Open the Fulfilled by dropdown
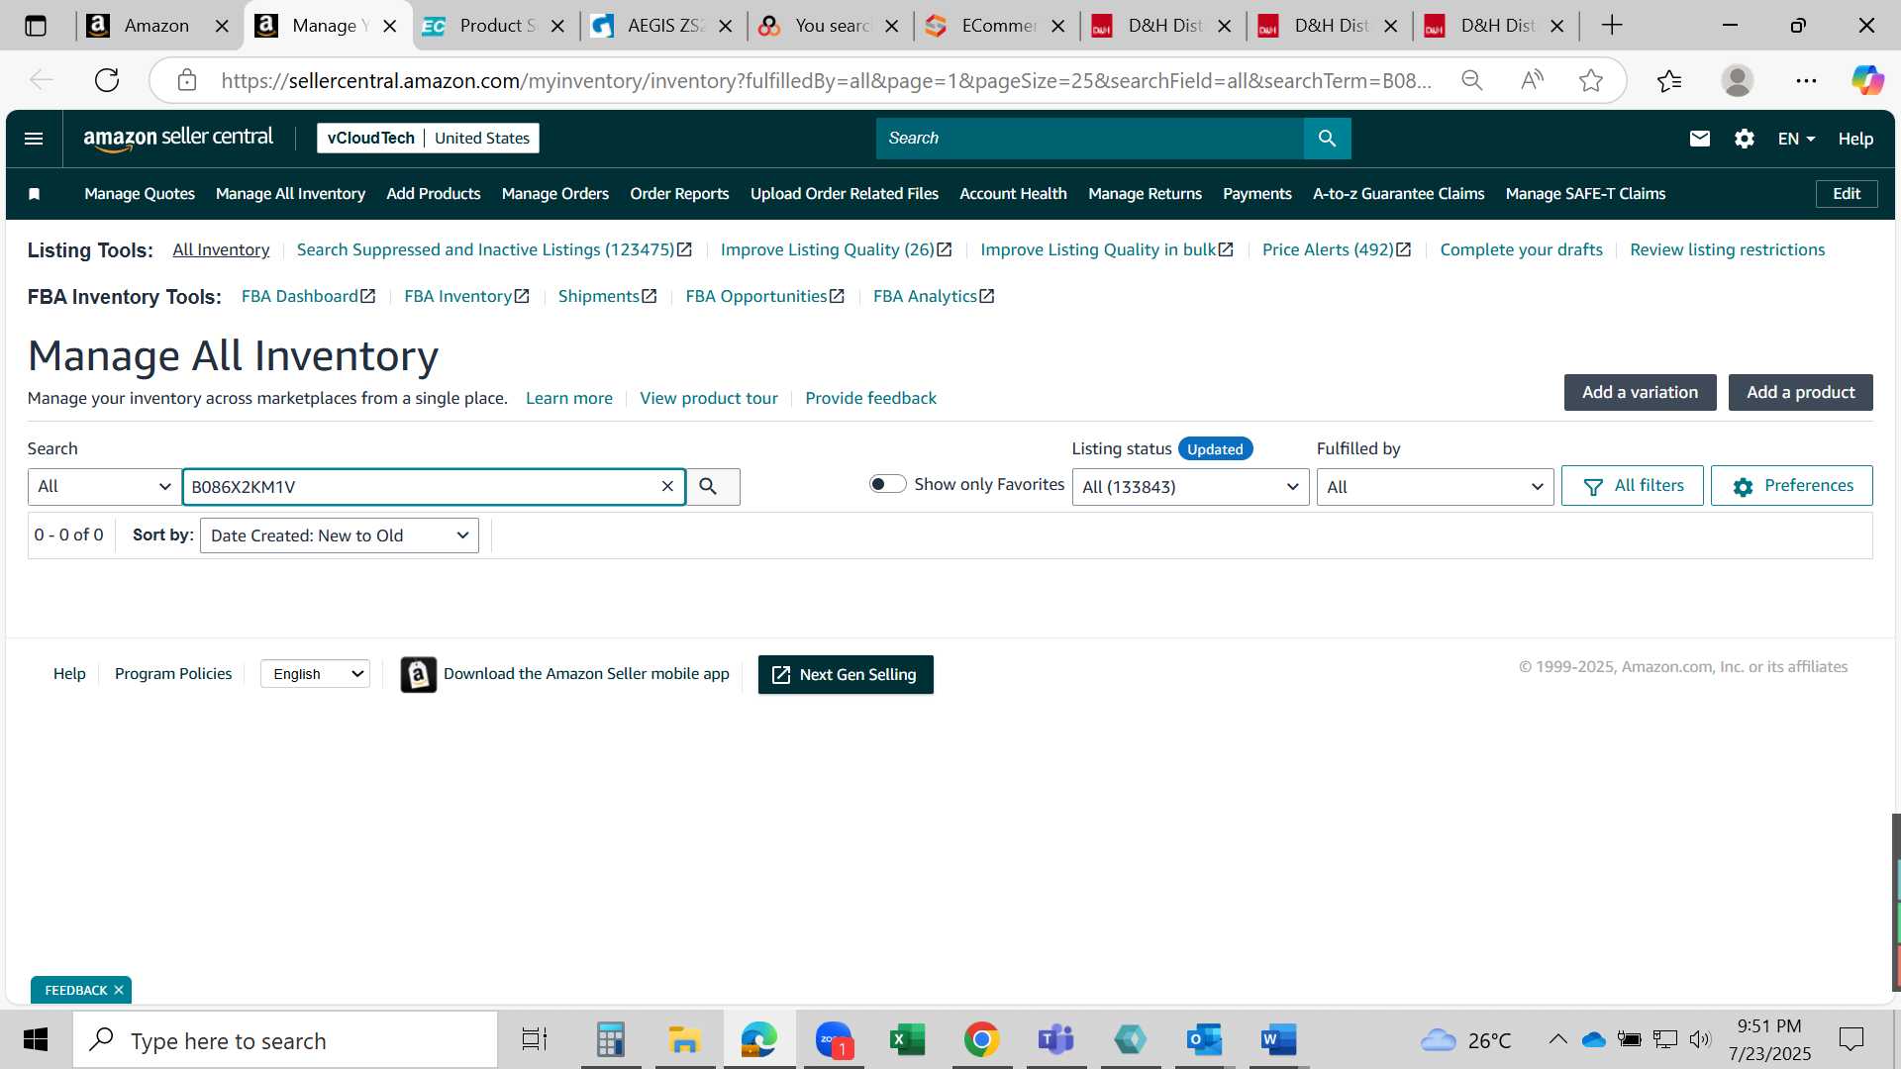This screenshot has height=1069, width=1901. click(x=1435, y=487)
